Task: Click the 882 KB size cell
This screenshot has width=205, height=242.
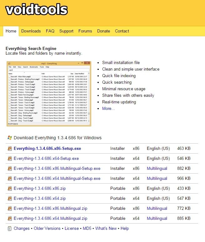Action: [x=184, y=169]
